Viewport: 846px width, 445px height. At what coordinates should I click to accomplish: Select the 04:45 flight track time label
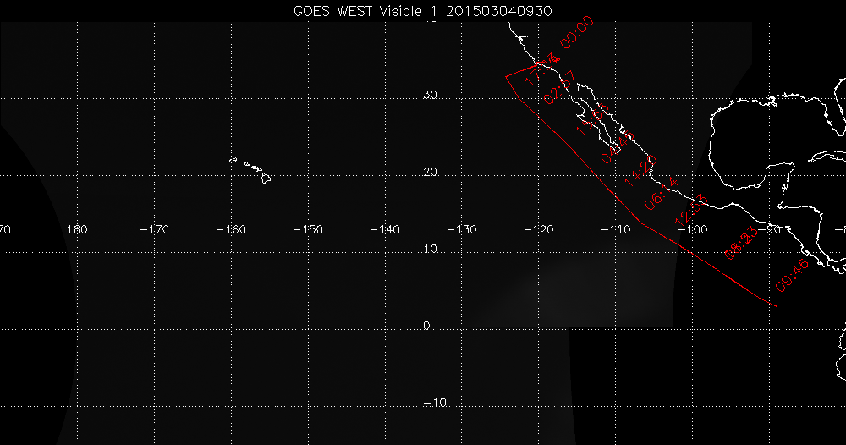point(617,147)
